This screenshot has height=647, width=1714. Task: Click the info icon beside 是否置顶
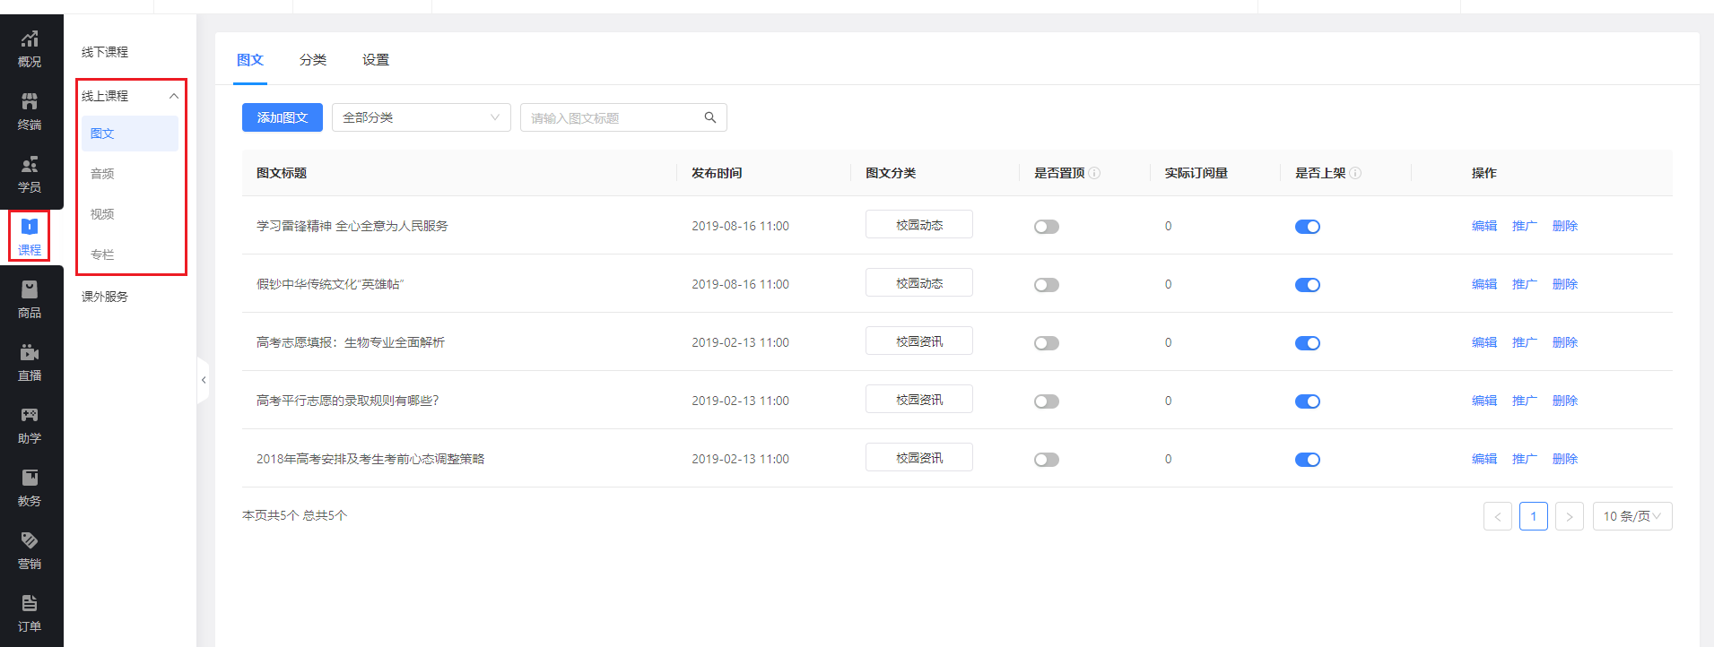click(1094, 173)
